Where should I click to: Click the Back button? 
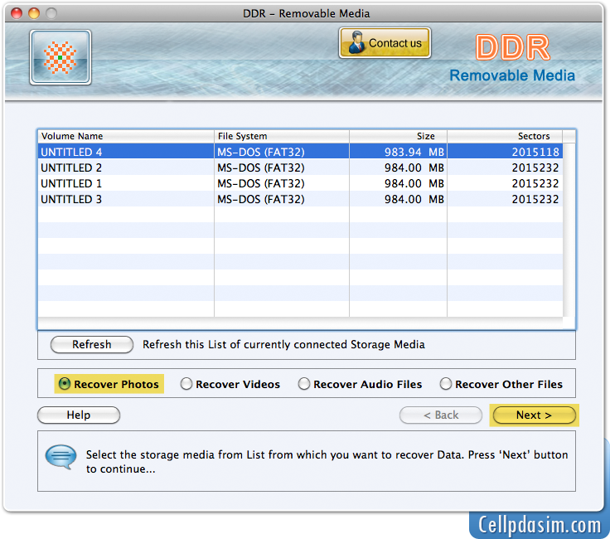[x=441, y=415]
